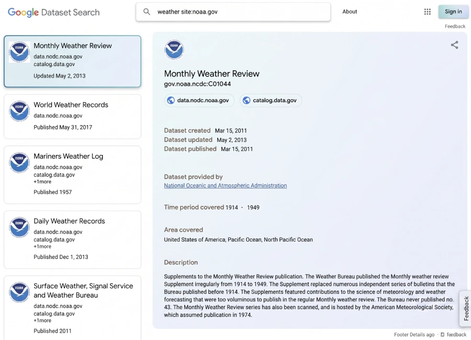The width and height of the screenshot is (471, 340).
Task: Click Dataset created 'Mar 15, 2011' value
Action: [x=231, y=131]
